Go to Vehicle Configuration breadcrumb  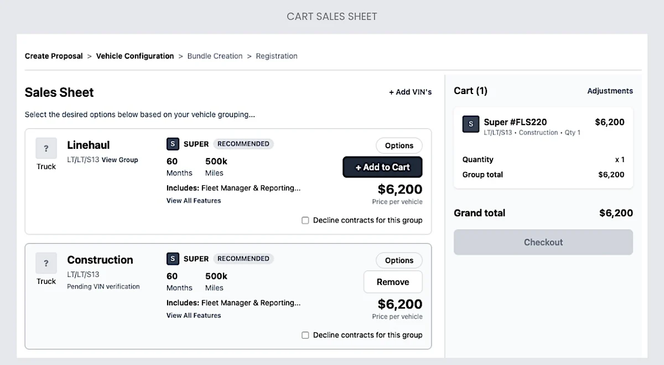point(135,56)
